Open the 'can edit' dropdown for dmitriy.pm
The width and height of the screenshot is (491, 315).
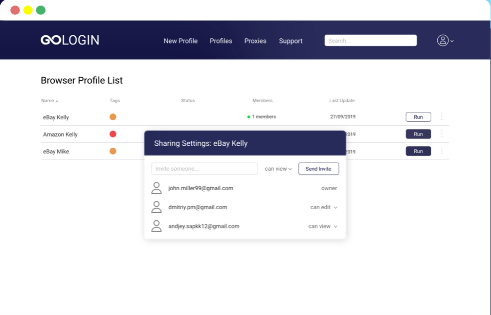coord(324,207)
